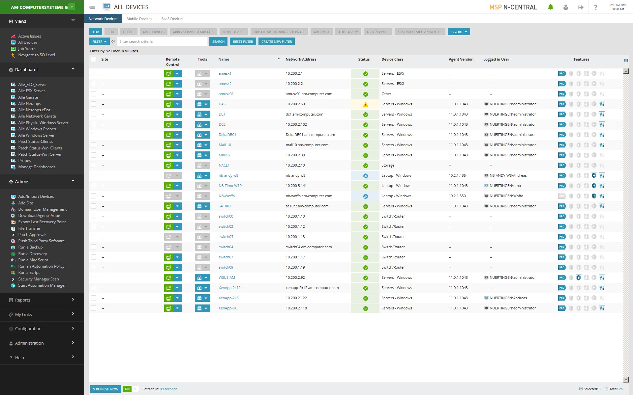Click tools icon for MAIL10 row
Screen dimensions: 633x395
[x=199, y=145]
